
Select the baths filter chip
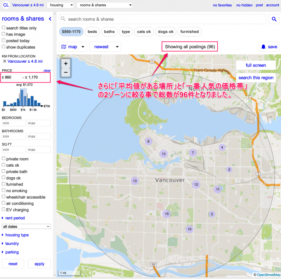pyautogui.click(x=109, y=32)
